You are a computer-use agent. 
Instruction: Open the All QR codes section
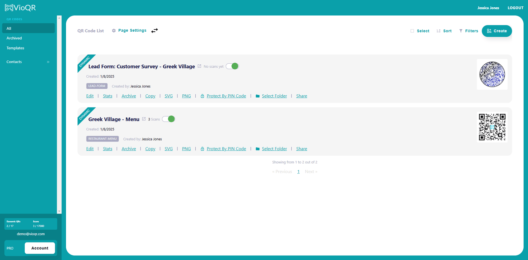click(28, 28)
